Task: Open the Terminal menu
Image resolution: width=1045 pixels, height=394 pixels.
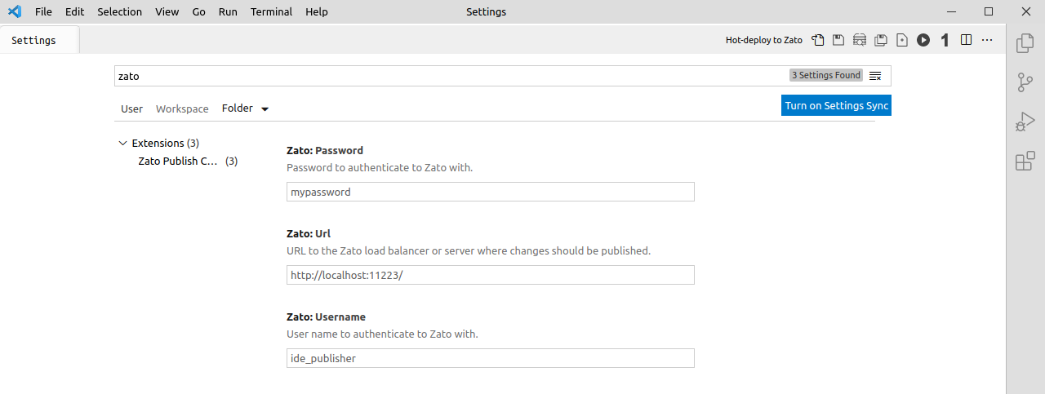Action: tap(272, 11)
